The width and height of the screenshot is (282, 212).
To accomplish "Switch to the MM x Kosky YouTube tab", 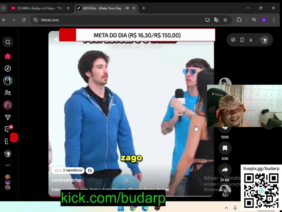I will coord(41,8).
